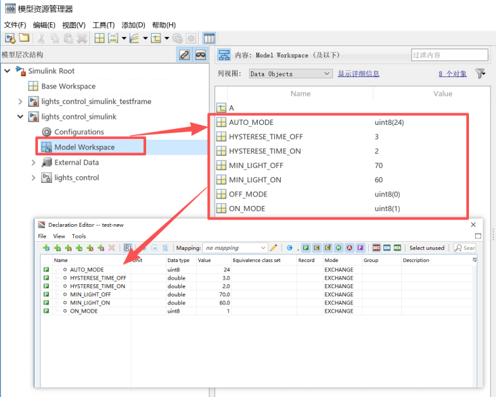
Task: Toggle the pencil edit button in hierarchy header
Action: click(x=184, y=55)
